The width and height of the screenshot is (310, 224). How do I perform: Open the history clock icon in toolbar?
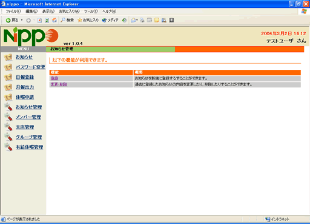pyautogui.click(x=124, y=20)
